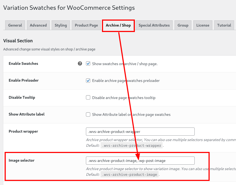The width and height of the screenshot is (236, 185).
Task: View the Tutorial tab
Action: (x=224, y=25)
